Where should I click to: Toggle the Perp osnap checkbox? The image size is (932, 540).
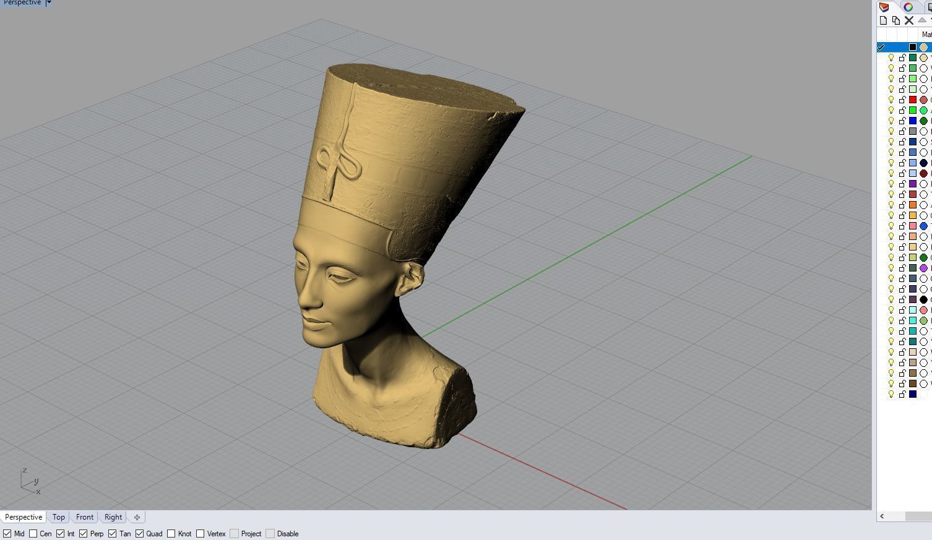pyautogui.click(x=83, y=533)
